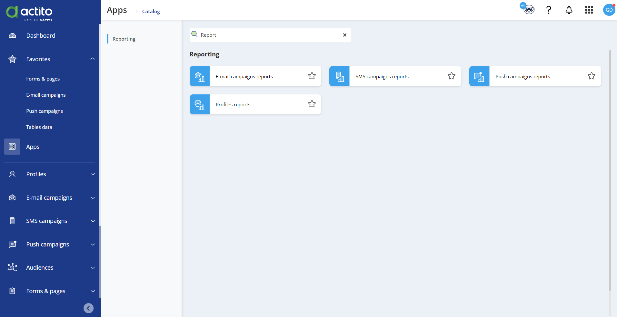Open notifications bell
617x317 pixels.
click(569, 10)
